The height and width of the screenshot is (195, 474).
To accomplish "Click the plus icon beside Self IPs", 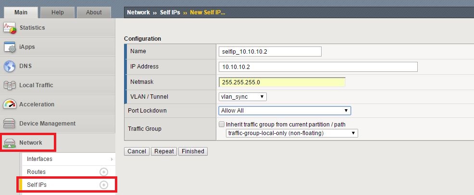I will coord(103,185).
